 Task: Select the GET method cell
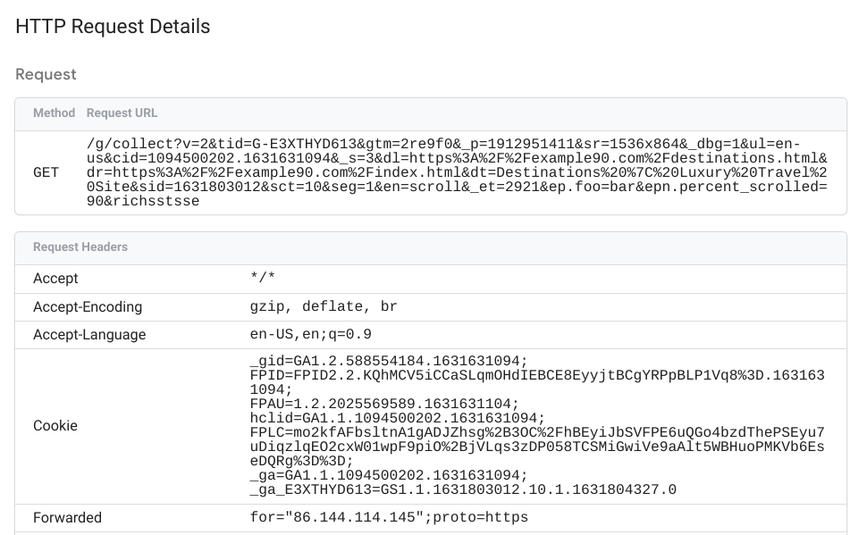(46, 172)
